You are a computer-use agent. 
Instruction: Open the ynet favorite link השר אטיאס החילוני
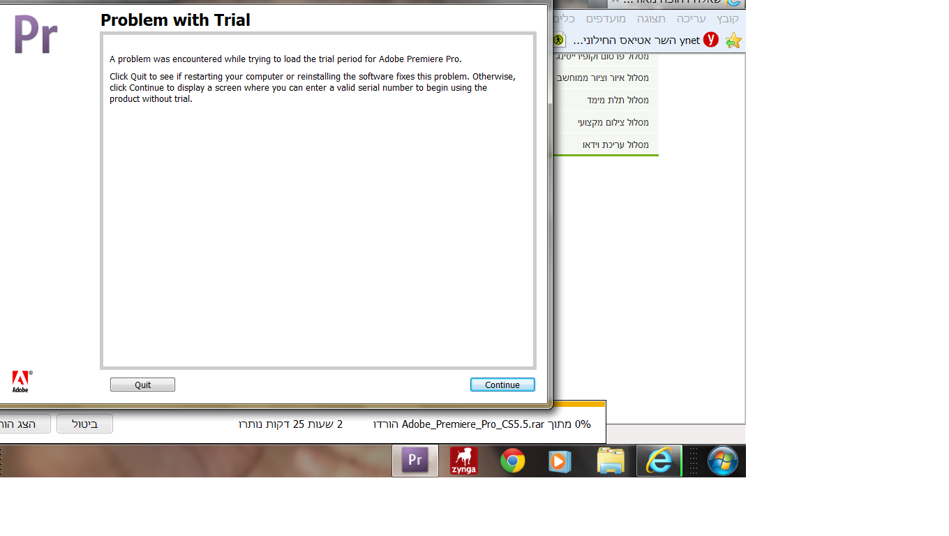(x=636, y=40)
